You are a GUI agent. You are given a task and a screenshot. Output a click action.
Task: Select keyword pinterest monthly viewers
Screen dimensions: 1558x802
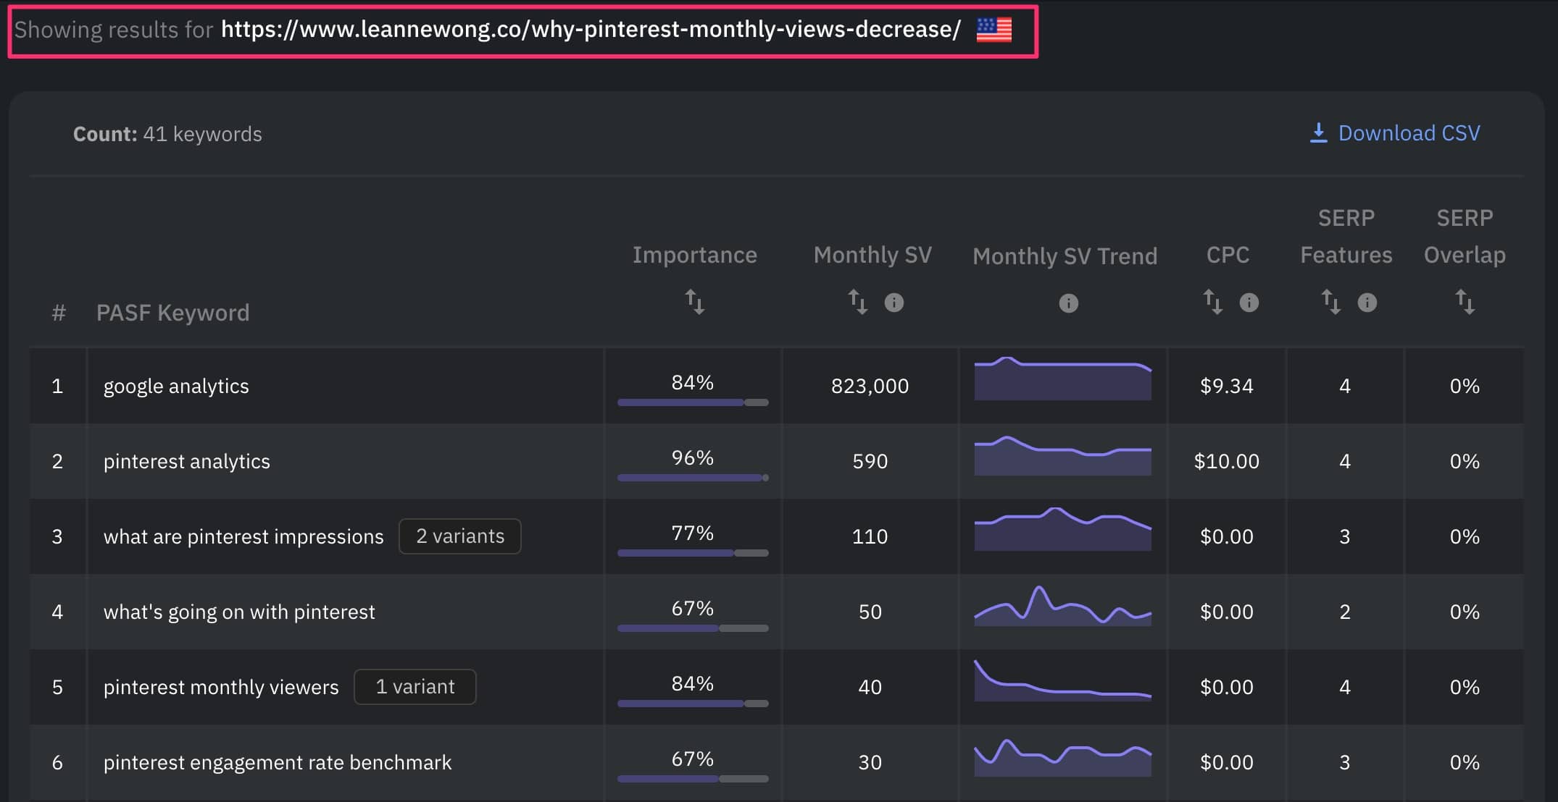(x=221, y=687)
